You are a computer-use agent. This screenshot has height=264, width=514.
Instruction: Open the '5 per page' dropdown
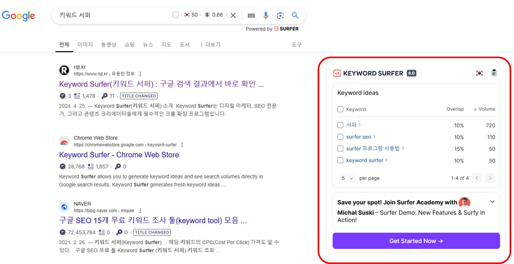[346, 178]
